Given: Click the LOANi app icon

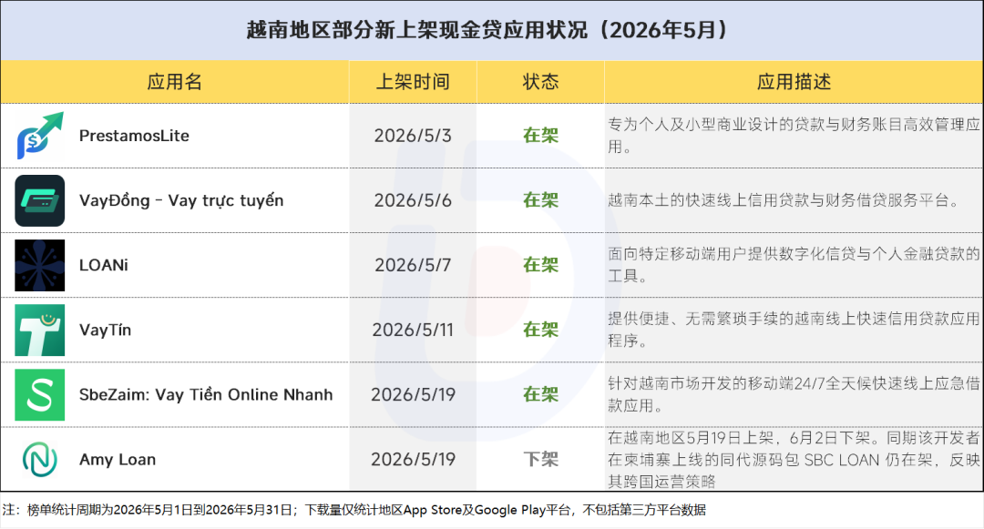Looking at the screenshot, I should pyautogui.click(x=39, y=265).
